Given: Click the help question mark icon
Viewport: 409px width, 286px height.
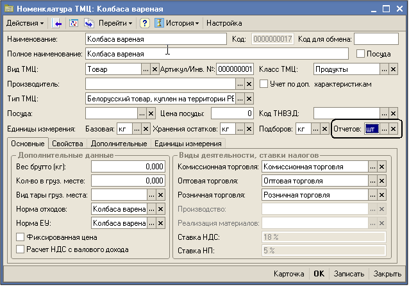Looking at the screenshot, I should [145, 23].
